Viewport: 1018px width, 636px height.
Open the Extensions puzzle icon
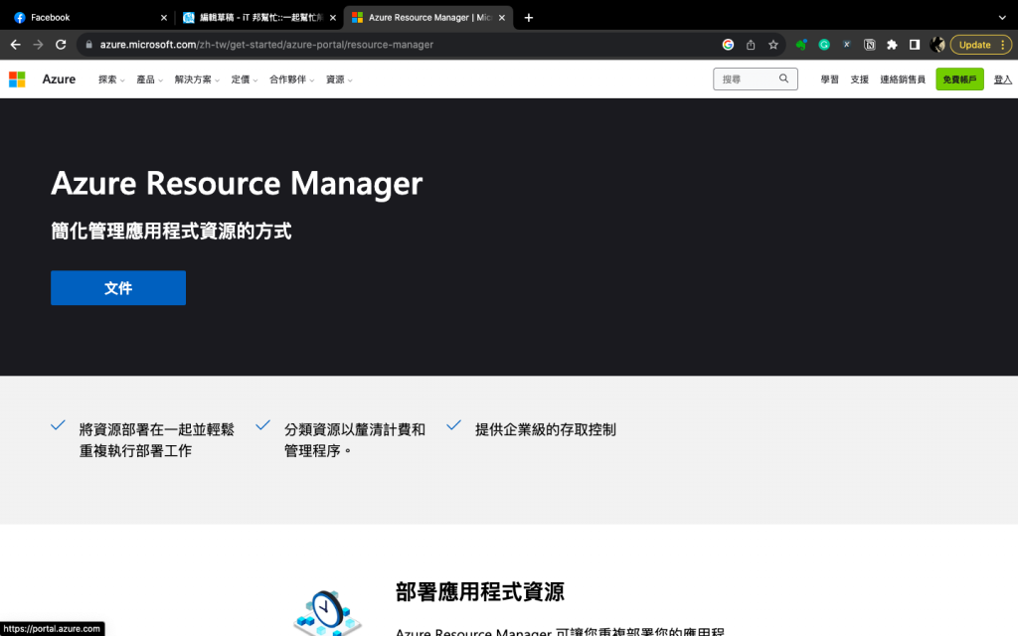tap(892, 45)
